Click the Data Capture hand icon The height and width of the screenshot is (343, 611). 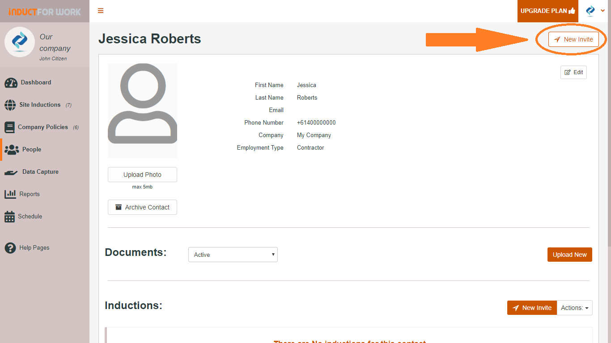click(11, 172)
